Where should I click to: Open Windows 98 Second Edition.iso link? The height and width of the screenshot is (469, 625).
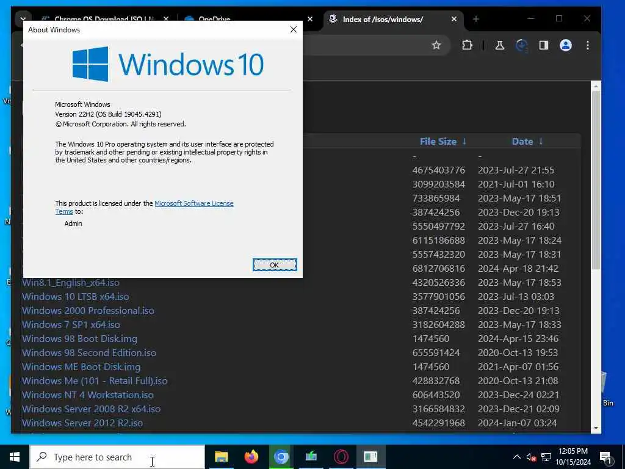pos(89,352)
